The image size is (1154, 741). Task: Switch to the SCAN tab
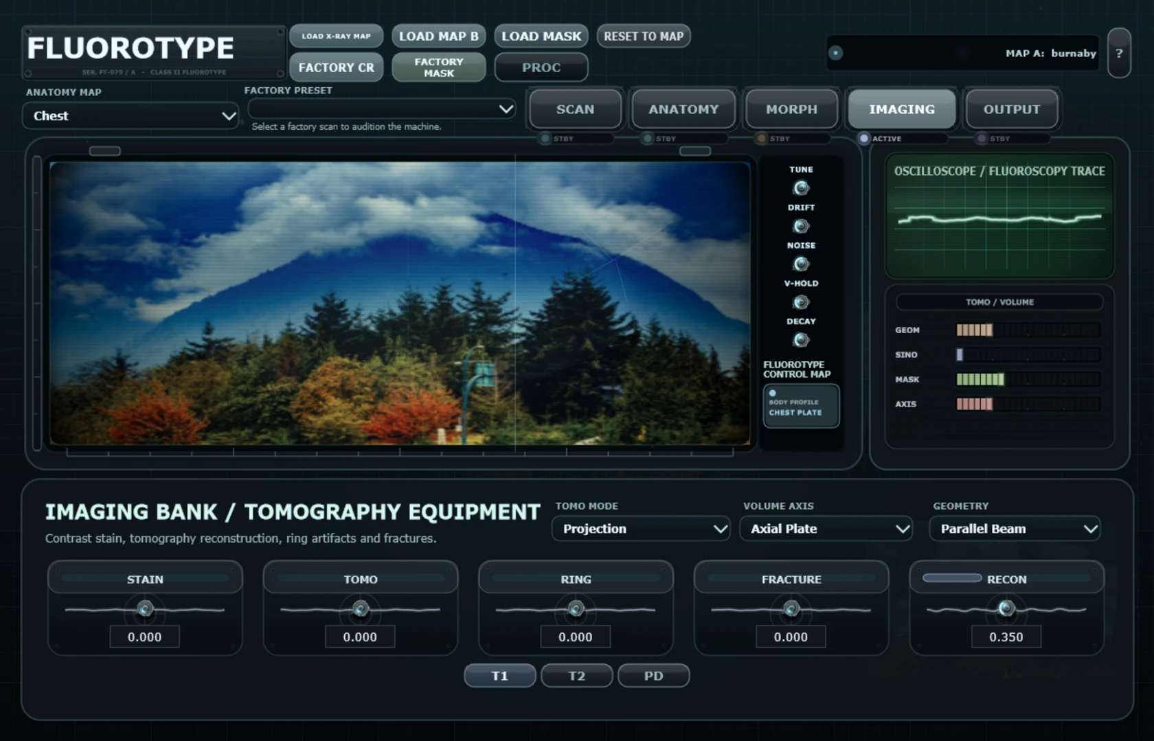(575, 109)
